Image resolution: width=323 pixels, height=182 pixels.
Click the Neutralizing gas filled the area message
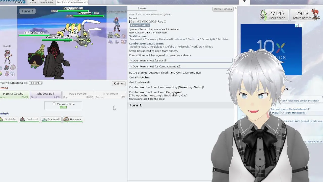[x=147, y=99]
